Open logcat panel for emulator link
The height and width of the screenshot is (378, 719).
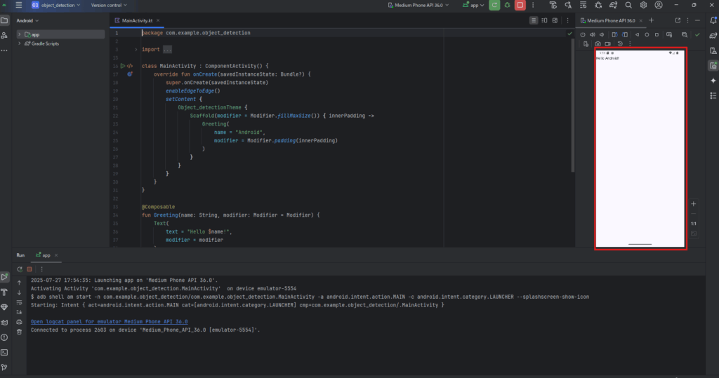coord(109,322)
